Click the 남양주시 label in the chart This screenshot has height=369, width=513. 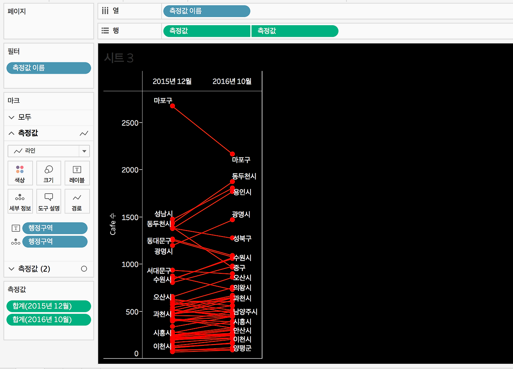246,312
